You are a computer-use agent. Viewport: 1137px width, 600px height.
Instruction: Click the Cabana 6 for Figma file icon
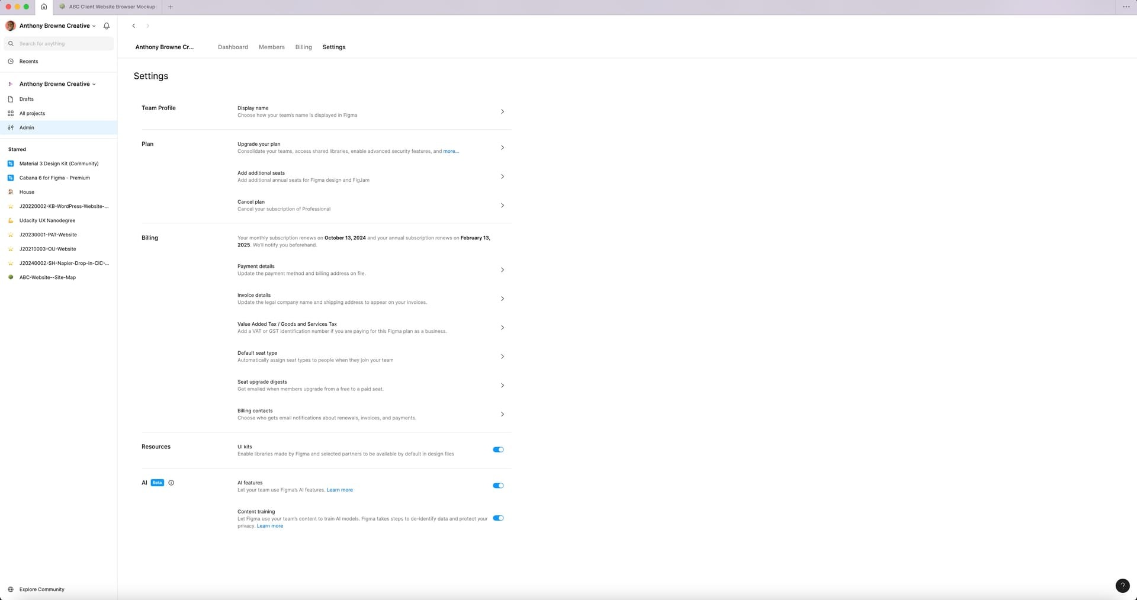click(11, 178)
